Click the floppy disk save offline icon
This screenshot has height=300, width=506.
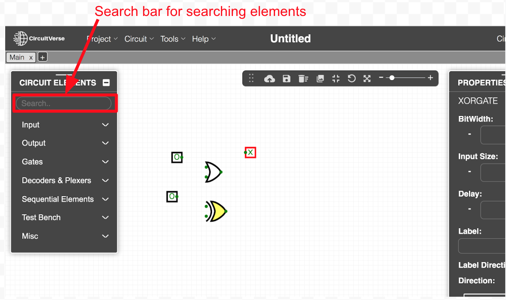coord(286,79)
